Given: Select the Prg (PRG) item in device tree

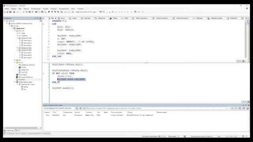Looking at the screenshot, I should click(x=22, y=80).
